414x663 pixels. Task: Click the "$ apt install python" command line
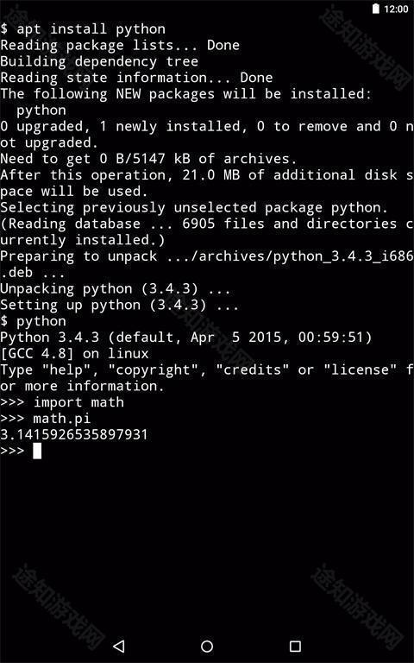[83, 29]
